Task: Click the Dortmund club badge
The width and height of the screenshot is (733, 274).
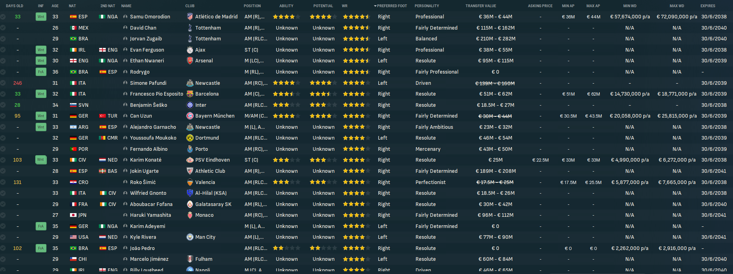Action: pos(190,138)
